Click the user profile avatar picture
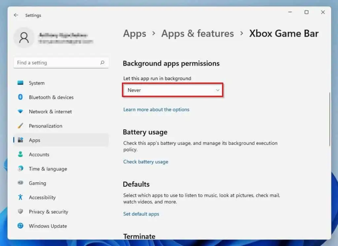This screenshot has width=338, height=246. 24,38
